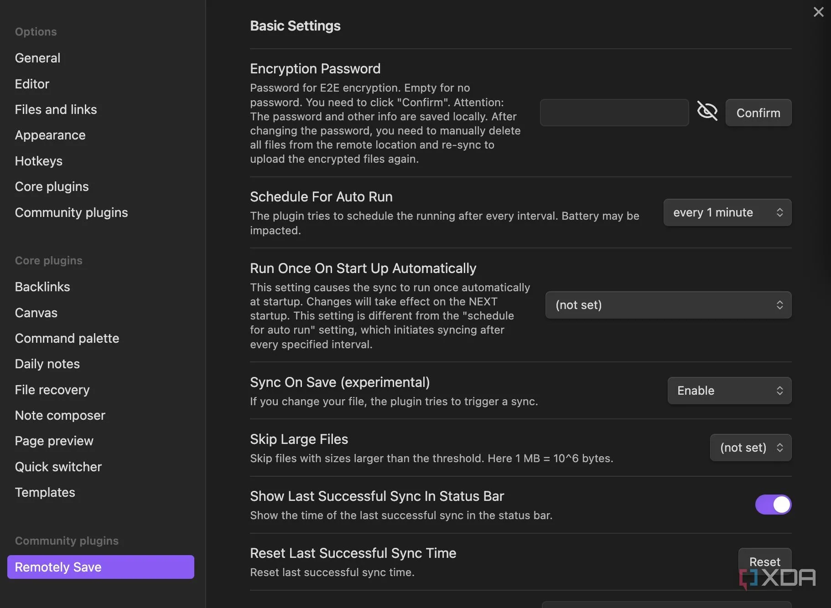Open the Run Once On Start Up dropdown
Image resolution: width=831 pixels, height=608 pixels.
(669, 305)
